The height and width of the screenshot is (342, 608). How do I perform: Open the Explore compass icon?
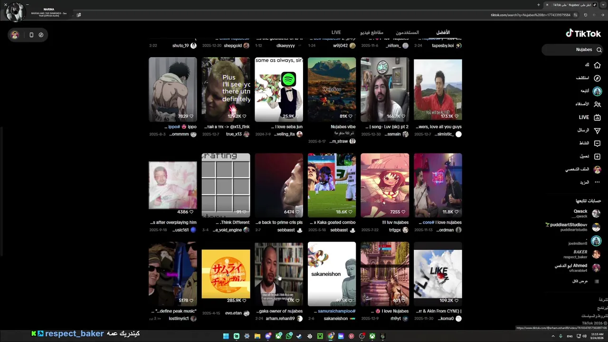597,78
